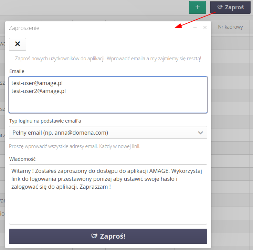The width and height of the screenshot is (253, 250).
Task: Click the Emaile field label
Action: [17, 71]
